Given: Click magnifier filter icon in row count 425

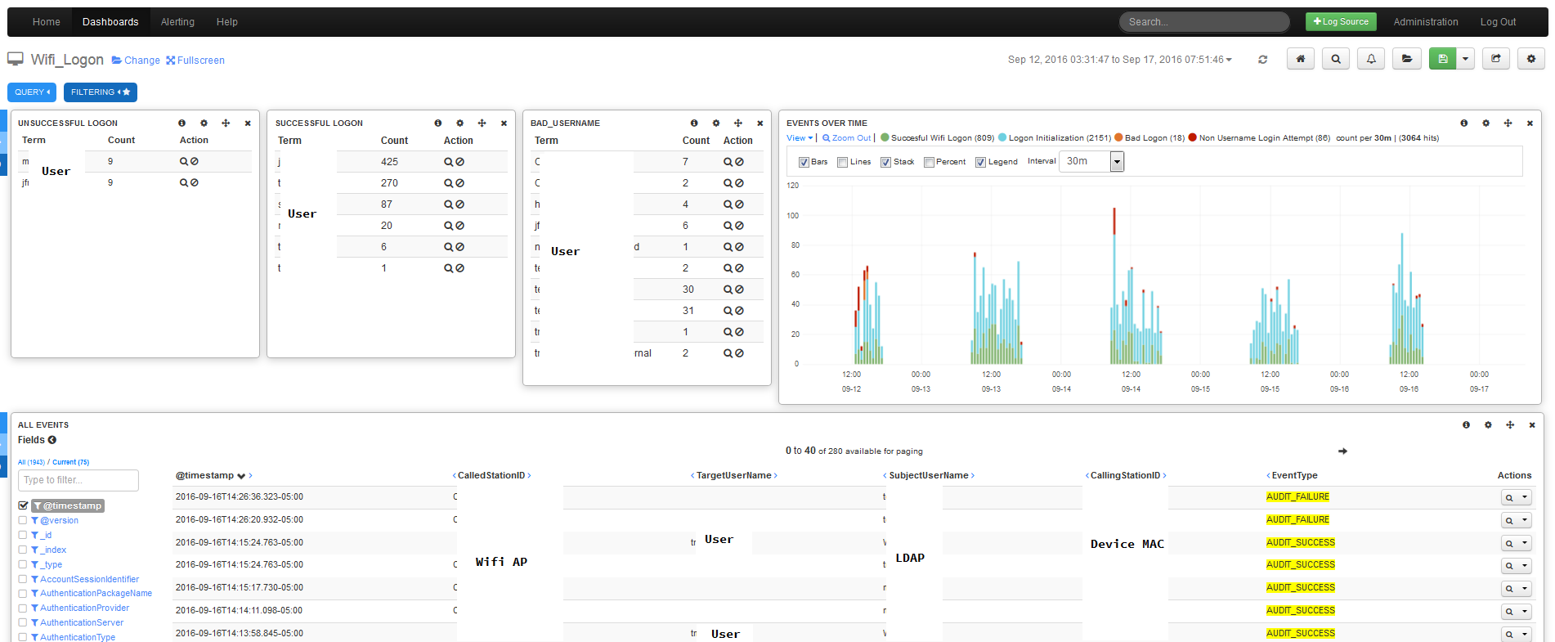Looking at the screenshot, I should point(448,162).
